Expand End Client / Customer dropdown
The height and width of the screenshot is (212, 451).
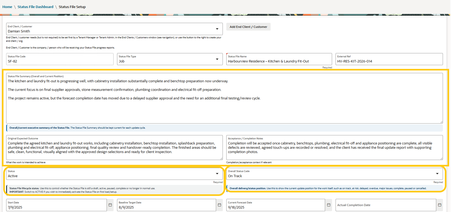(x=217, y=29)
